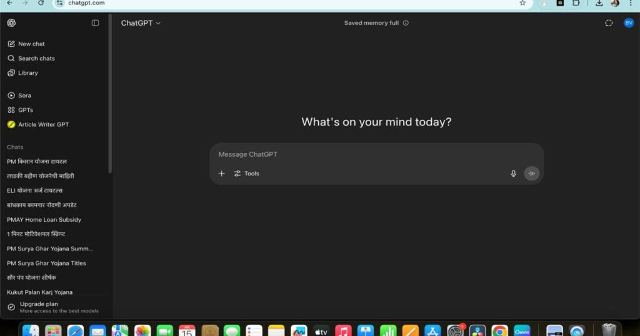The image size is (640, 336).
Task: Reload the page with refresh icon
Action: [x=41, y=3]
